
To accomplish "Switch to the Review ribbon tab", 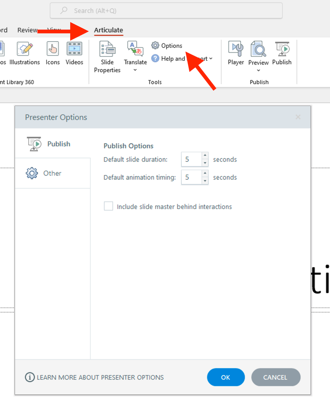I will tap(27, 30).
